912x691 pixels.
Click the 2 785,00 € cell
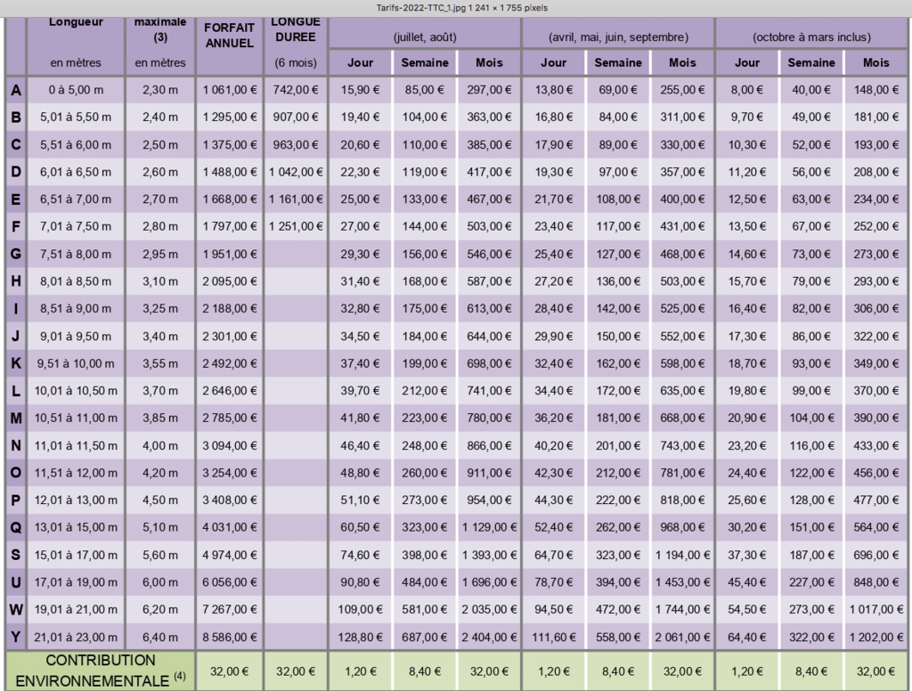tap(230, 419)
